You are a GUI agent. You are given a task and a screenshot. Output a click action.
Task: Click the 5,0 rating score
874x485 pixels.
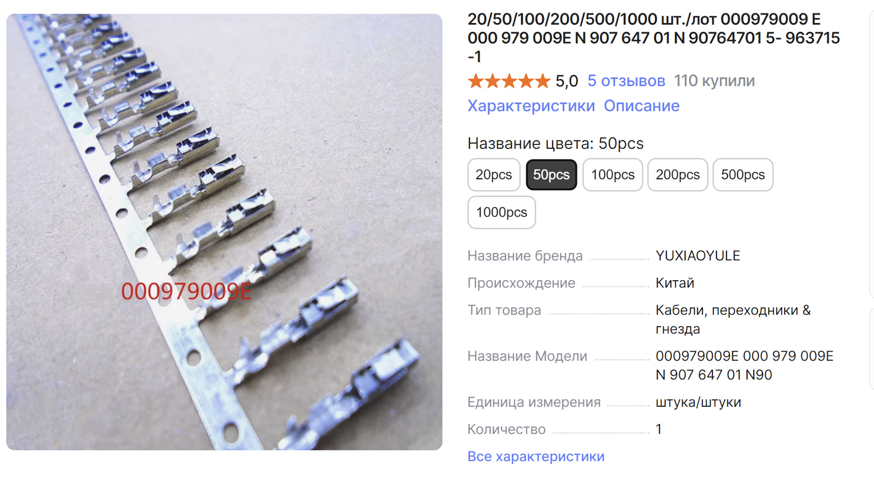567,81
